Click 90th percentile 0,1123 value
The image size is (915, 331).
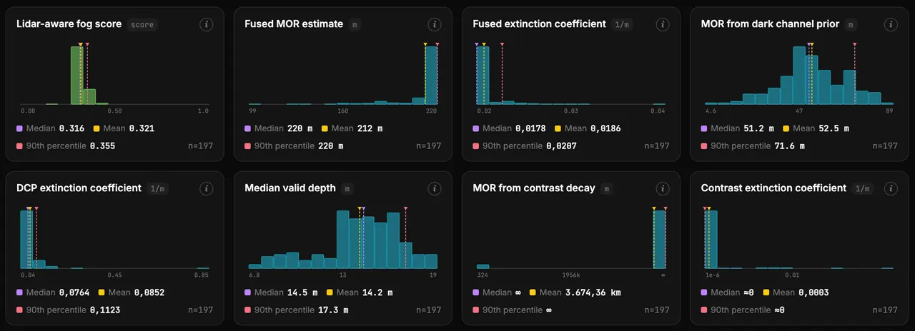[x=104, y=310]
